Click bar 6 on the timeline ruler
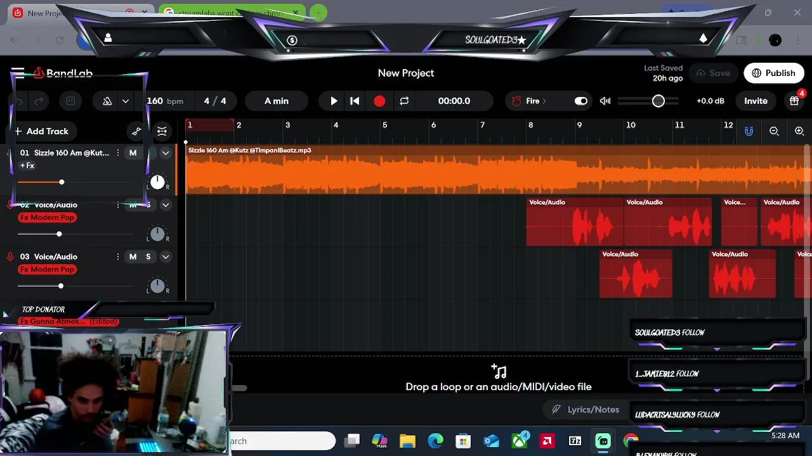Screen dimensions: 812x456 click(433, 125)
